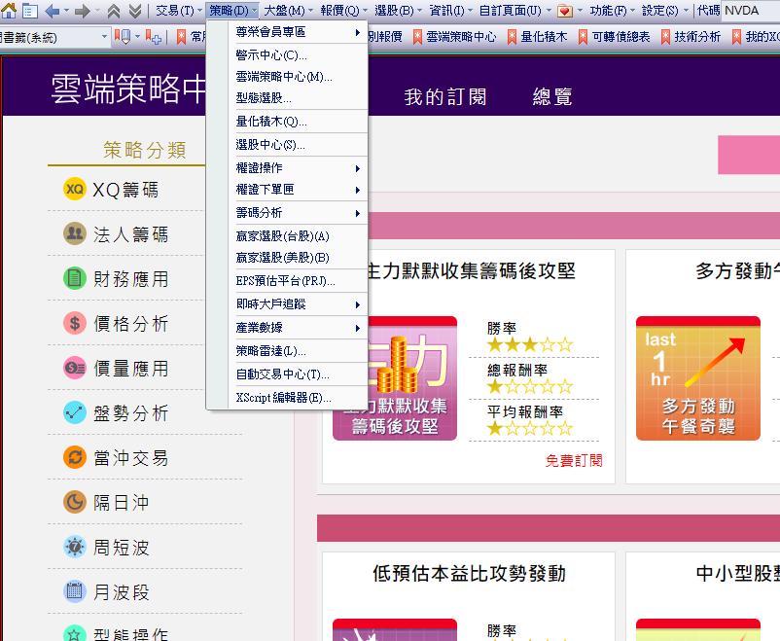Click the blue back arrow icon
780x641 pixels.
[x=53, y=11]
